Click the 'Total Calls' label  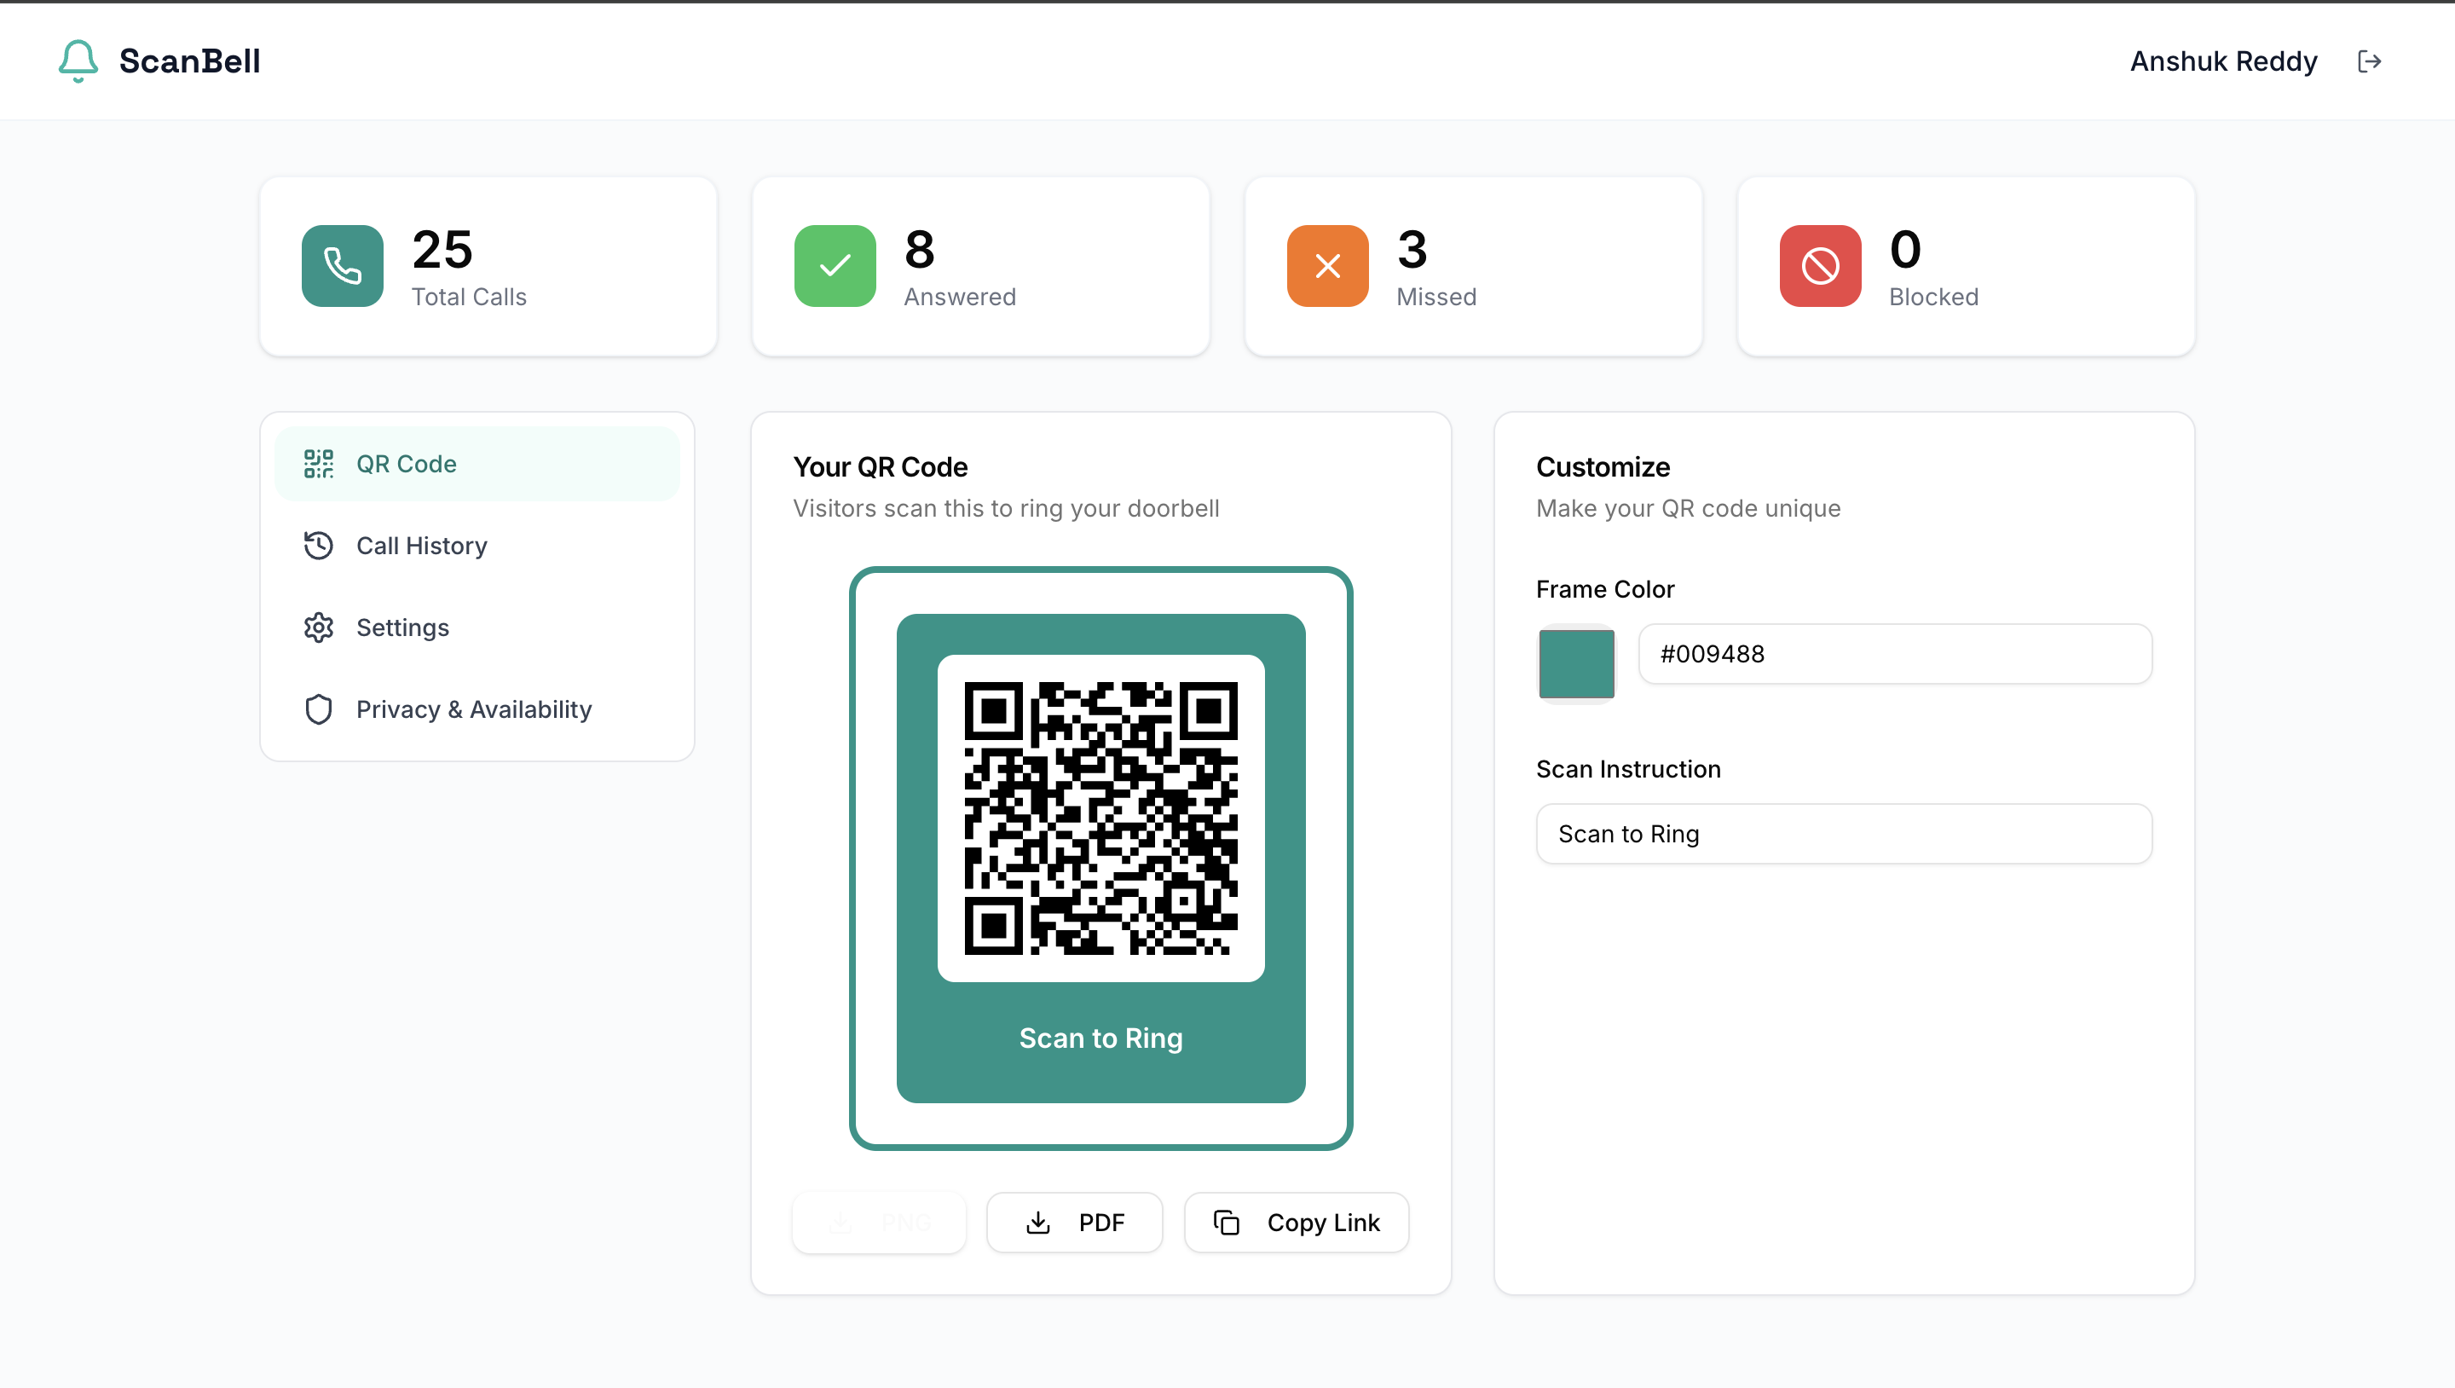coord(469,298)
